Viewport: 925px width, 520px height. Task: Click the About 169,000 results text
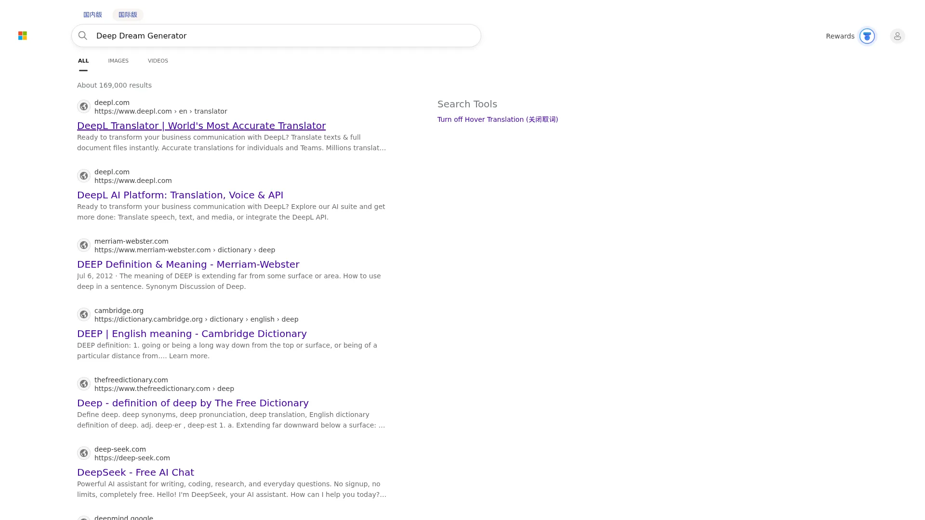114,85
